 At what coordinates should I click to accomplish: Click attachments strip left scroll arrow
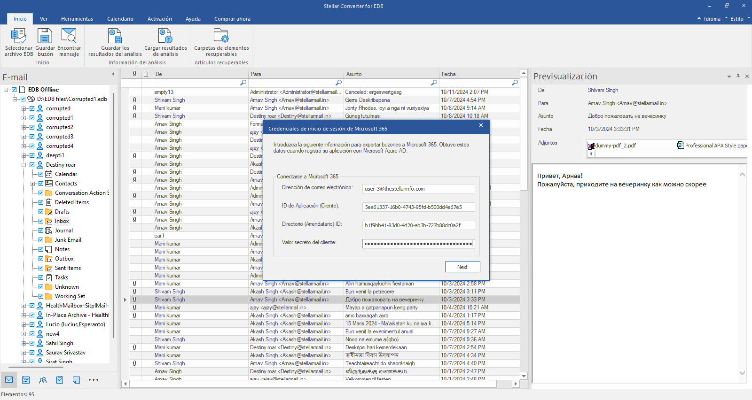(591, 154)
